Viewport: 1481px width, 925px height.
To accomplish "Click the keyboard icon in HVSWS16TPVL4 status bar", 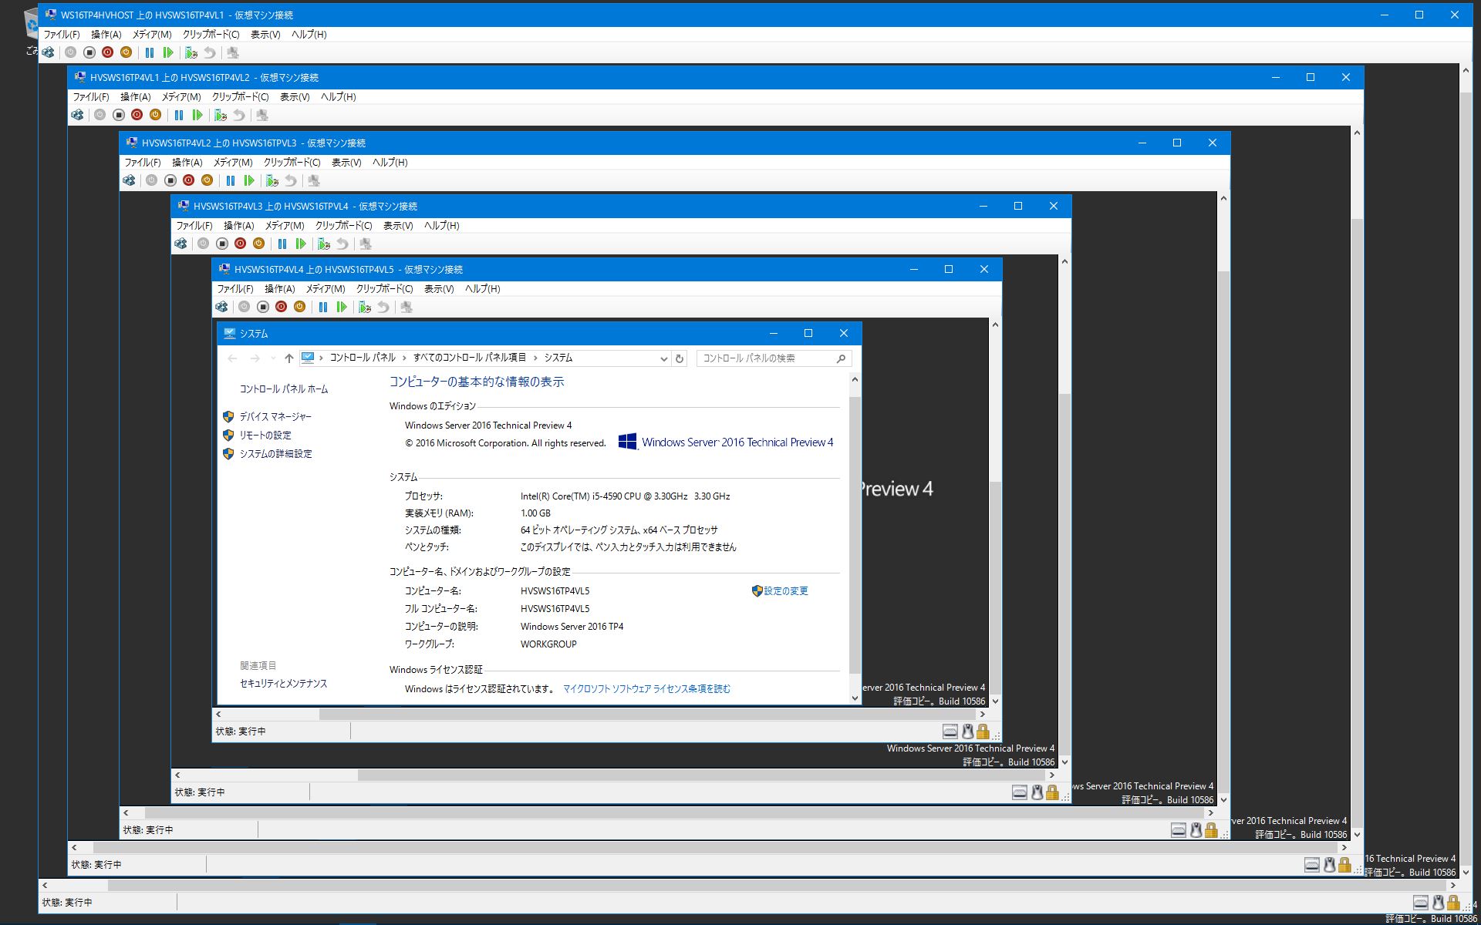I will click(1020, 792).
